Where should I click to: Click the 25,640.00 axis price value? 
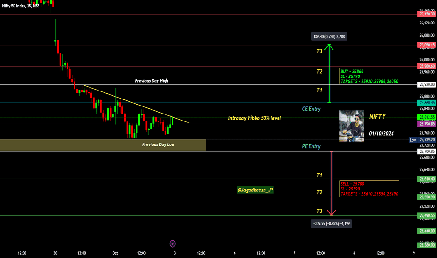tap(427, 170)
